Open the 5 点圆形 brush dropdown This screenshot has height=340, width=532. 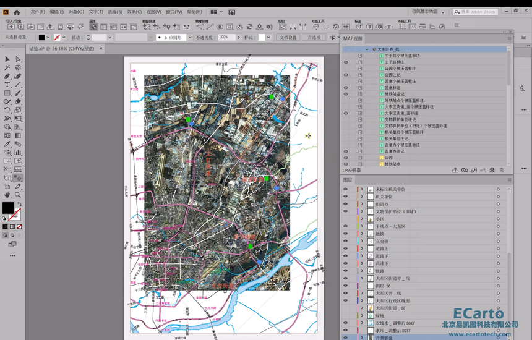pyautogui.click(x=190, y=38)
